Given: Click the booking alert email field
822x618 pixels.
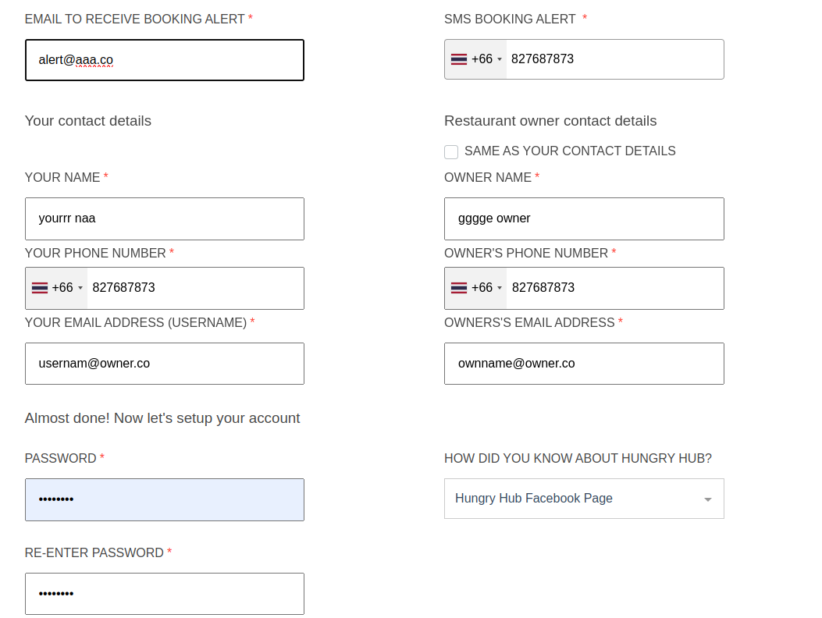Looking at the screenshot, I should coord(164,60).
